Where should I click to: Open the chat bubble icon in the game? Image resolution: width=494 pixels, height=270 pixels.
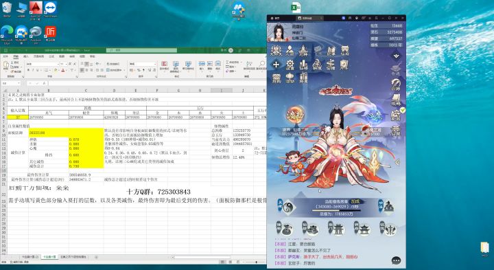[396, 260]
